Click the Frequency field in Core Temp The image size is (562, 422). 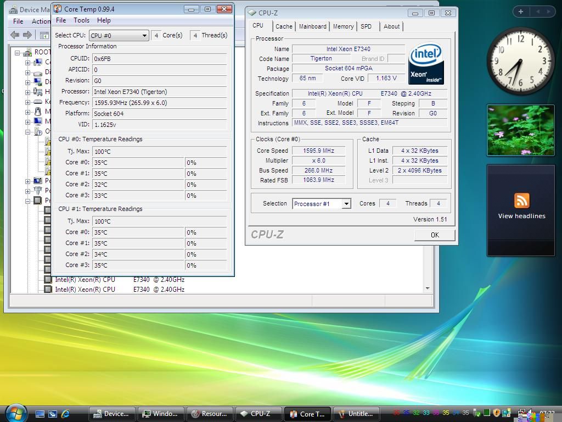(x=160, y=103)
